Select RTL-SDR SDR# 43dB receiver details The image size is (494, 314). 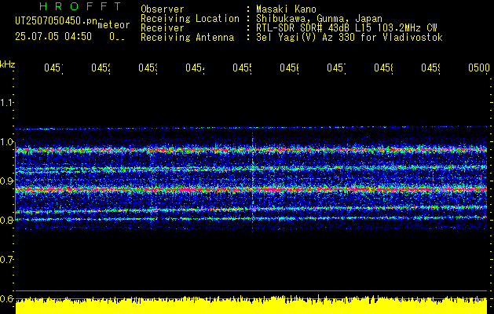346,28
